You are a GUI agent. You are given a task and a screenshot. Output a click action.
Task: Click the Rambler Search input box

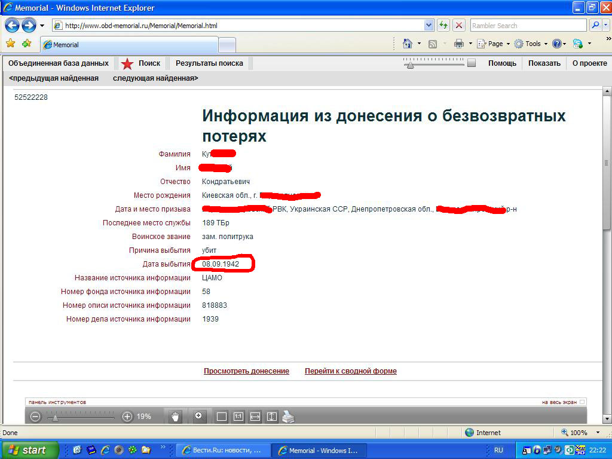528,25
